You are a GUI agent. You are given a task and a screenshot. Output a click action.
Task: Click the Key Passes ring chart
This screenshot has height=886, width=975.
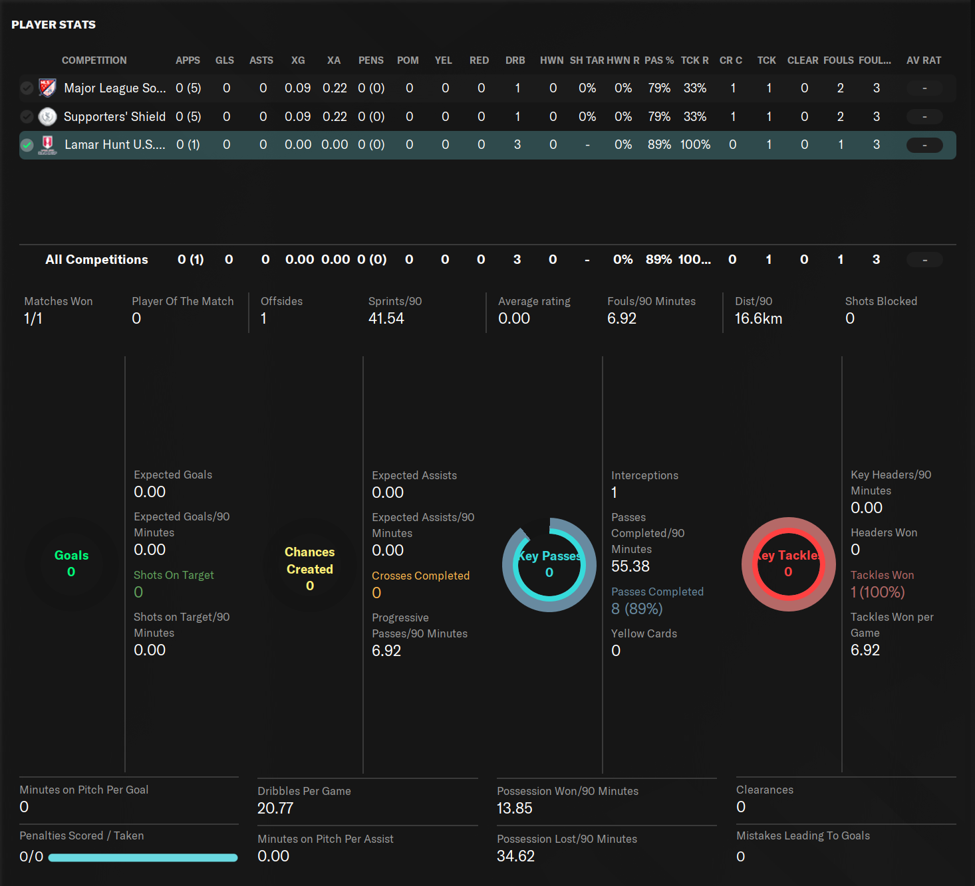pos(549,564)
